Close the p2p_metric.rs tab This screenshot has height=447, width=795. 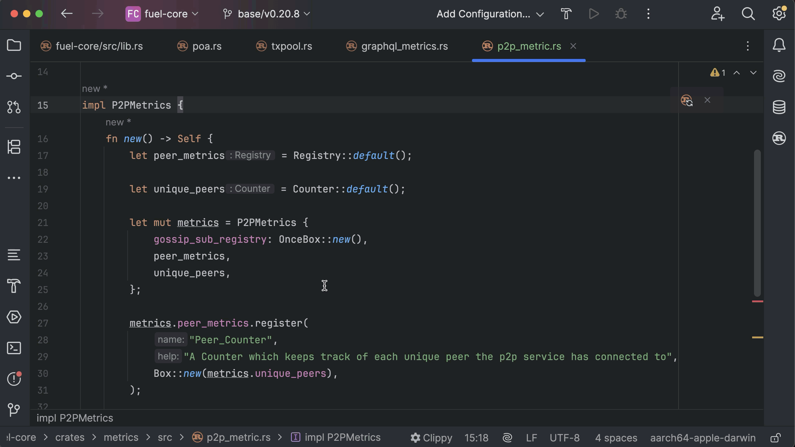[x=573, y=46]
